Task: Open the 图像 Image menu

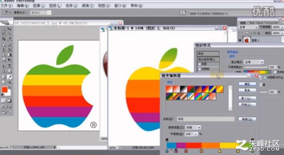Action: tap(39, 6)
